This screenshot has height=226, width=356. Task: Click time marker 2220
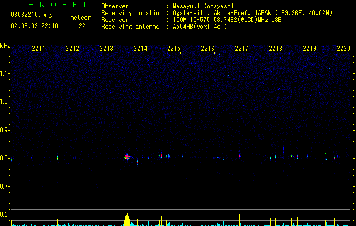(344, 48)
